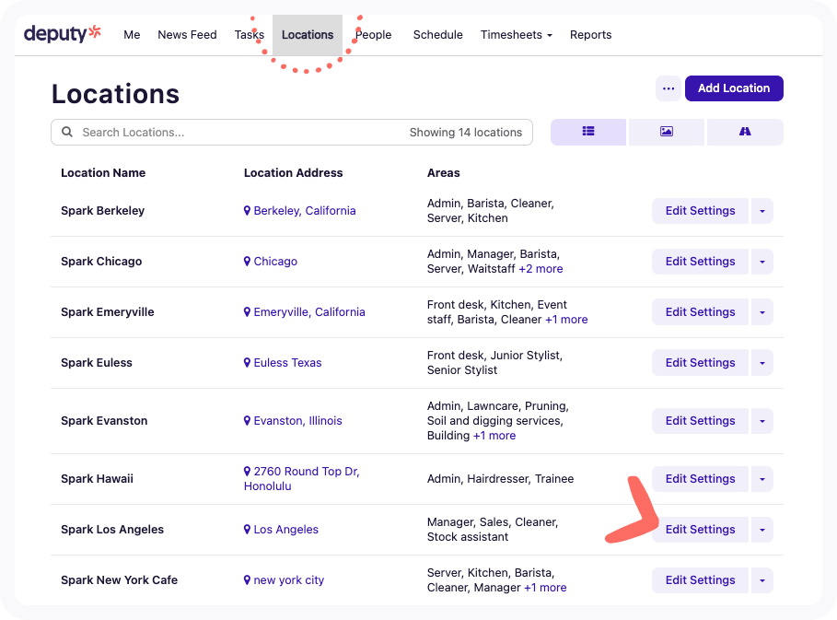Expand dropdown arrow for Spark Euless row
This screenshot has height=620, width=837.
[762, 363]
